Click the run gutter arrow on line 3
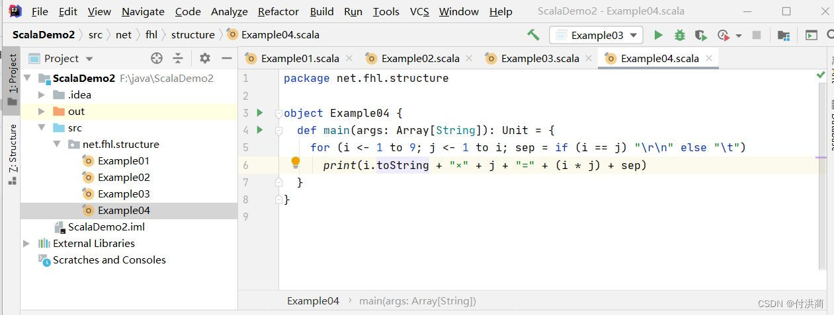 [260, 113]
